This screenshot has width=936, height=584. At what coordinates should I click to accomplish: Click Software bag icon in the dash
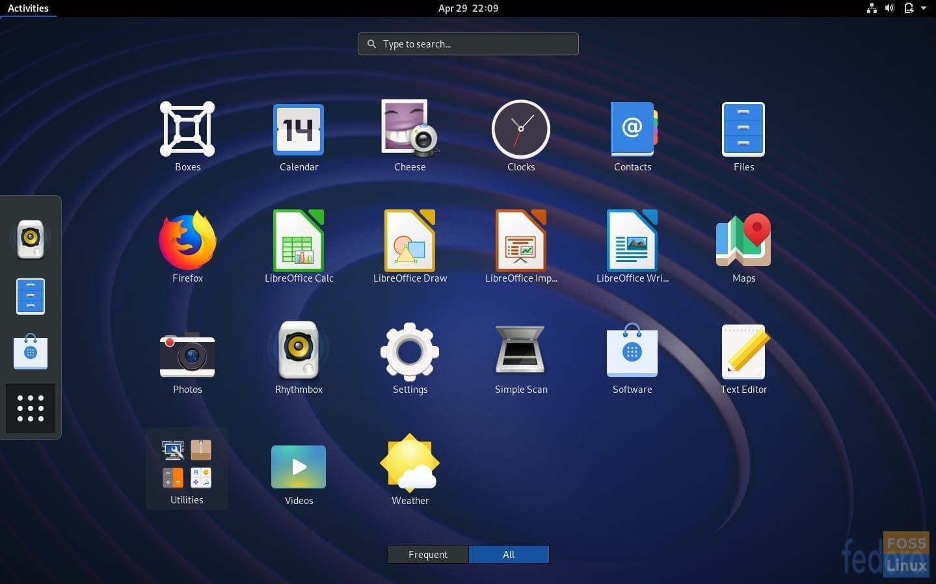click(31, 352)
